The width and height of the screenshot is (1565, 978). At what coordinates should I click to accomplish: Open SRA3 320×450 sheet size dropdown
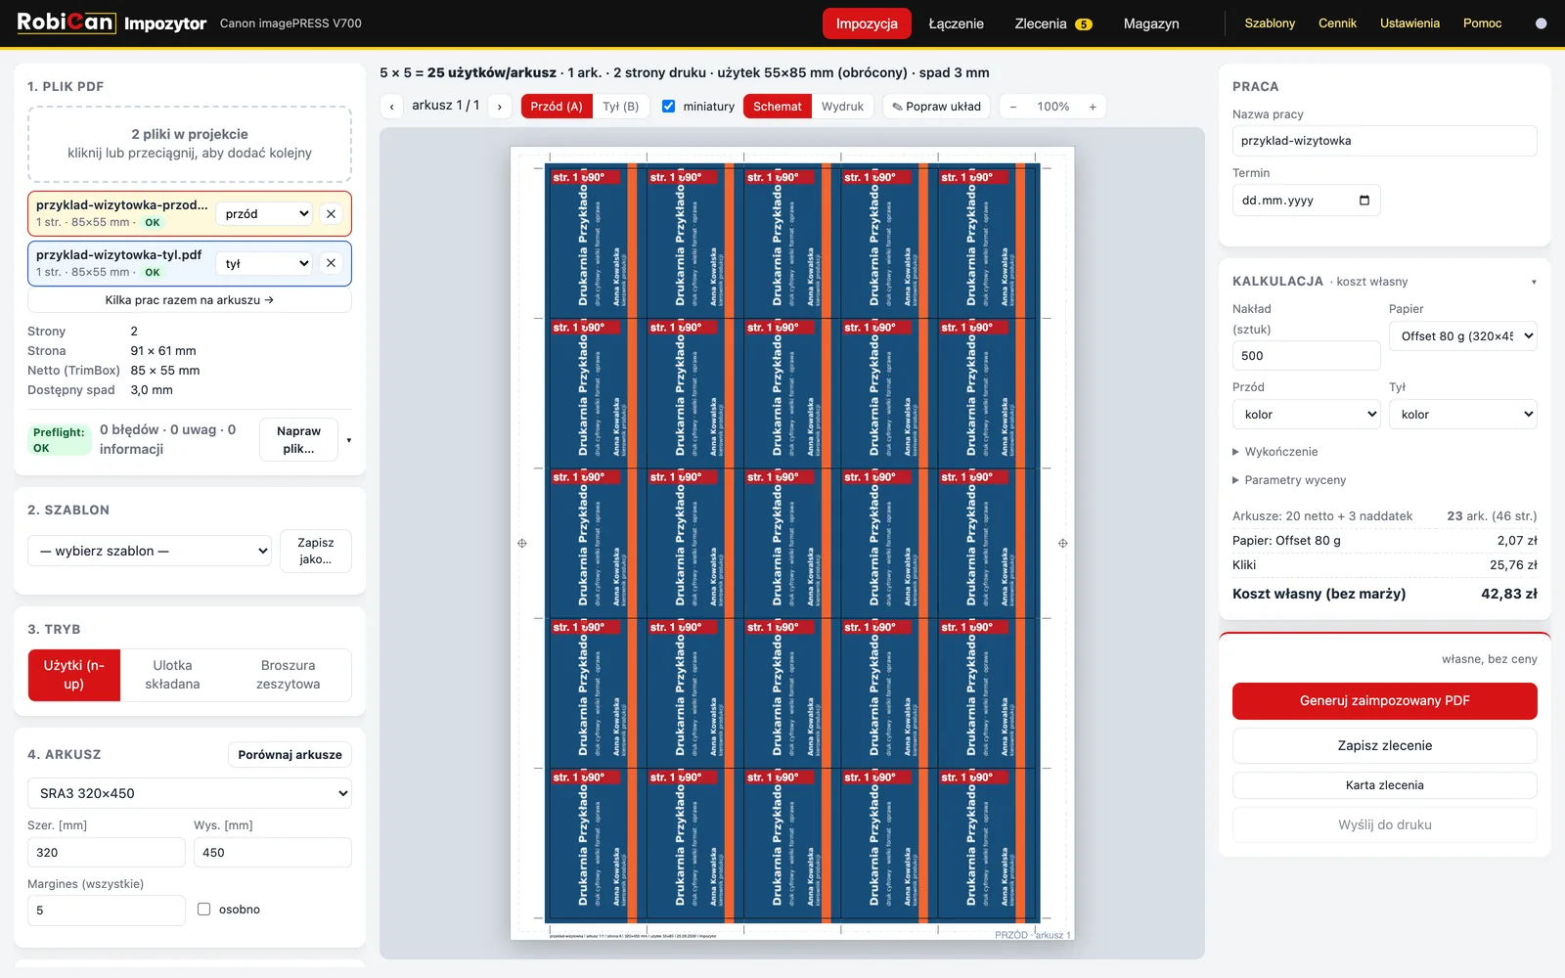[190, 793]
